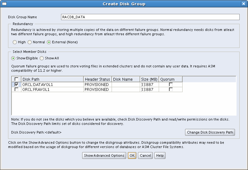Click the Size (MB) column header
The width and height of the screenshot is (248, 170).
(x=149, y=79)
